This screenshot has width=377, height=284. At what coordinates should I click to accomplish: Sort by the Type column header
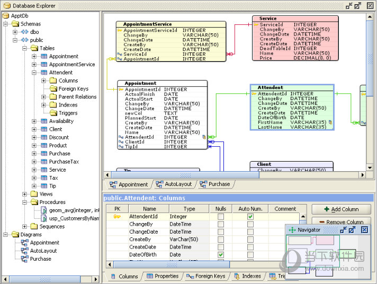tap(189, 209)
